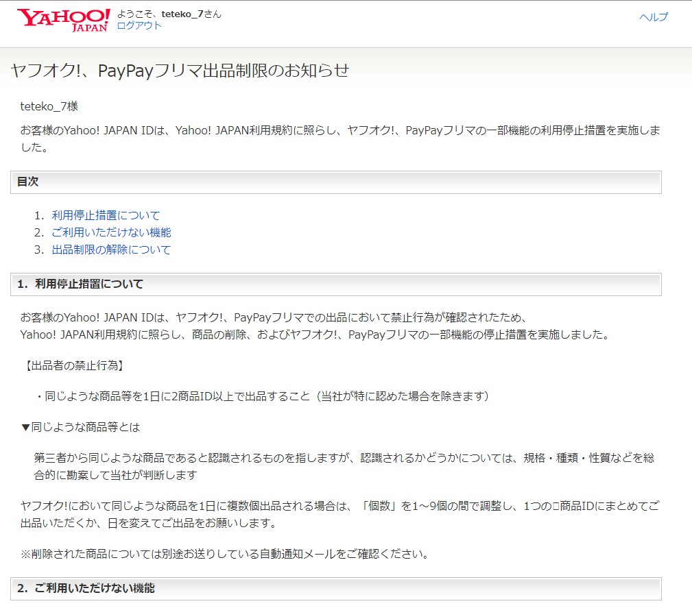Click the ▼同じような商品等とは heading
Viewport: 692px width, 608px height.
tap(80, 427)
